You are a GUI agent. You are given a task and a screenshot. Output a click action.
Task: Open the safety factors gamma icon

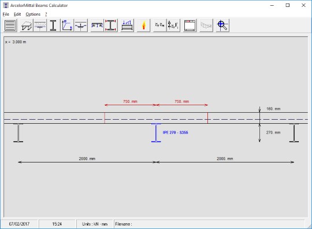coord(160,25)
